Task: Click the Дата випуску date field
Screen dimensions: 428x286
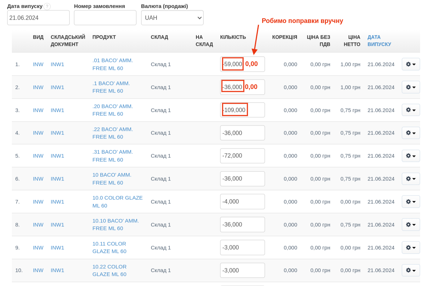Action: 38,18
